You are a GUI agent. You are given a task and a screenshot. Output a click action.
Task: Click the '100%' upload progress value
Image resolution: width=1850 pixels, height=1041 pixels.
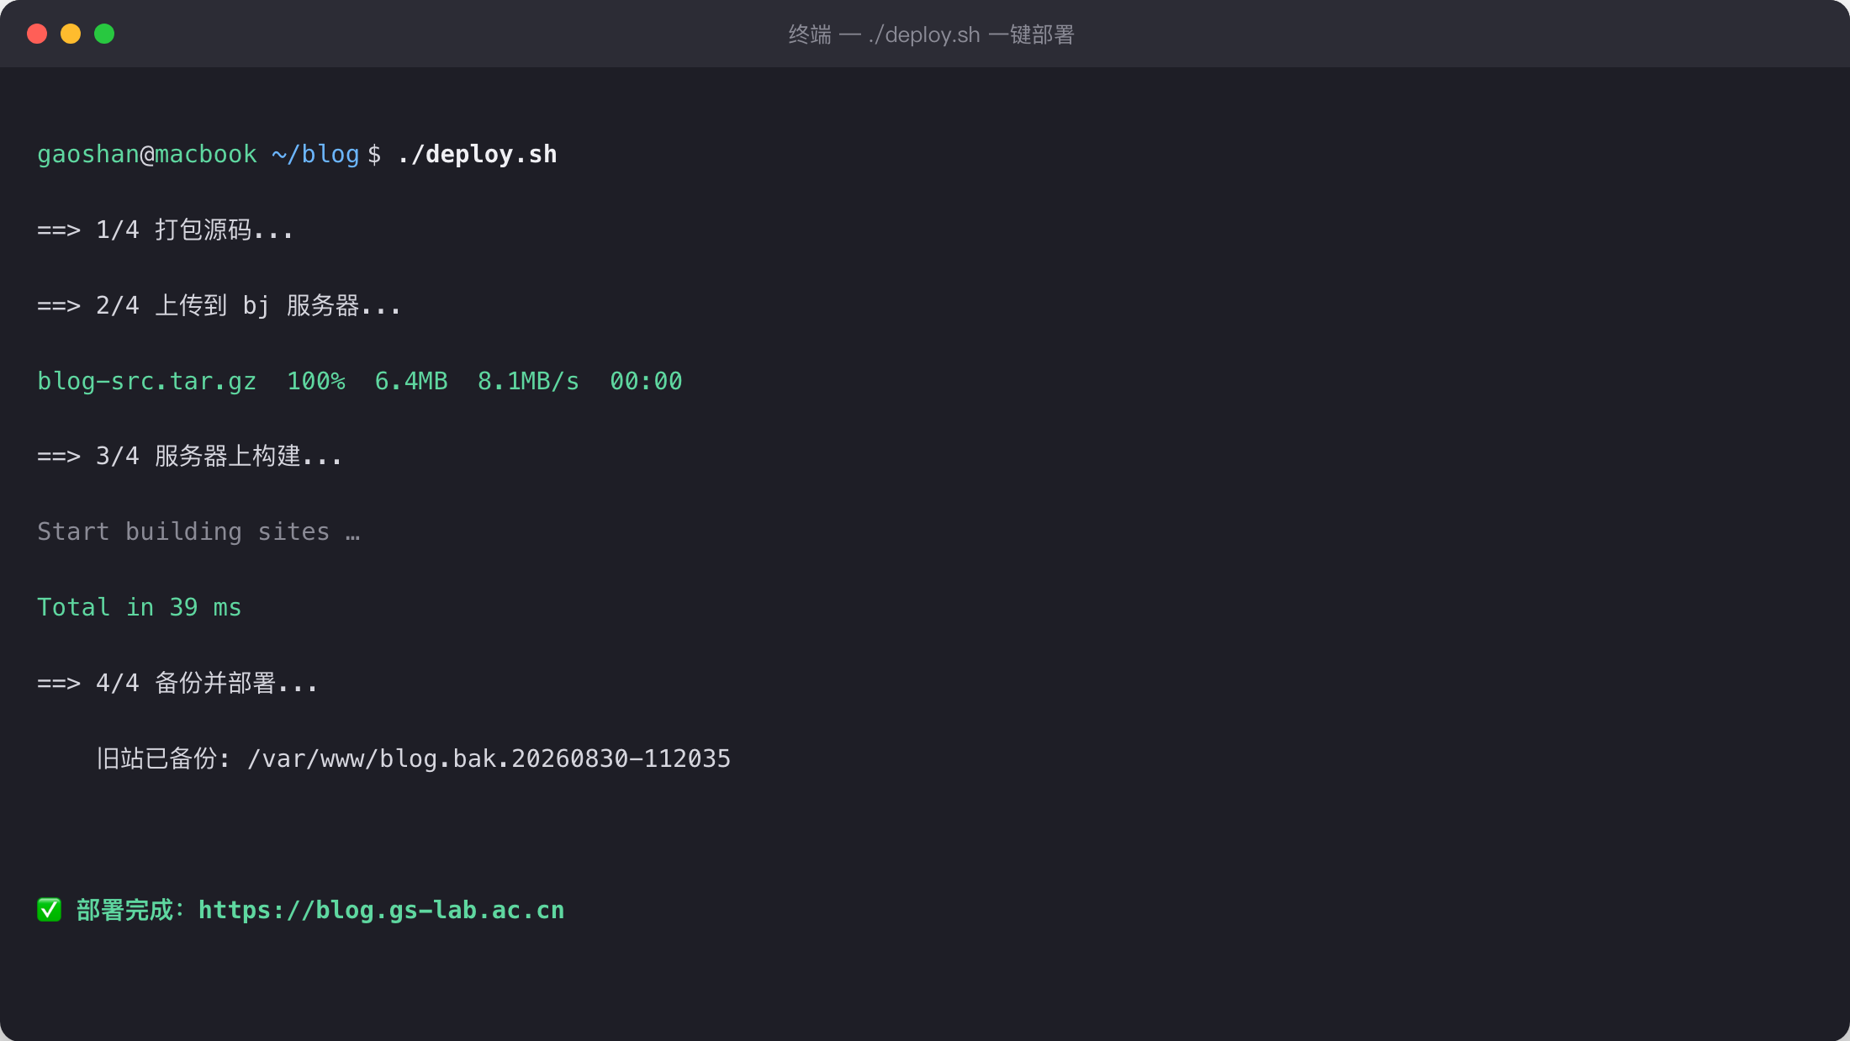tap(316, 381)
